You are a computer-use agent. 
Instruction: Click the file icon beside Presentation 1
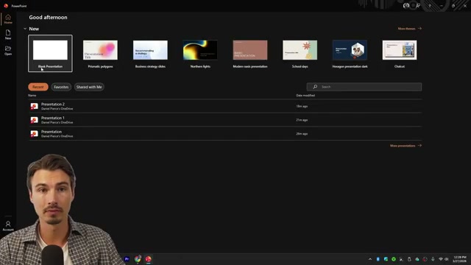[35, 120]
